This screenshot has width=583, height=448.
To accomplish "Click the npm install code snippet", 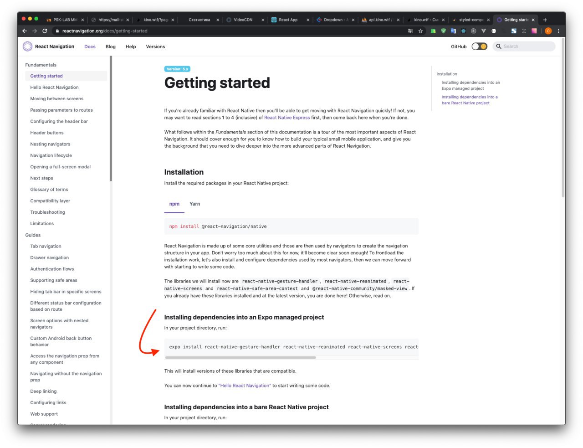I will point(291,227).
